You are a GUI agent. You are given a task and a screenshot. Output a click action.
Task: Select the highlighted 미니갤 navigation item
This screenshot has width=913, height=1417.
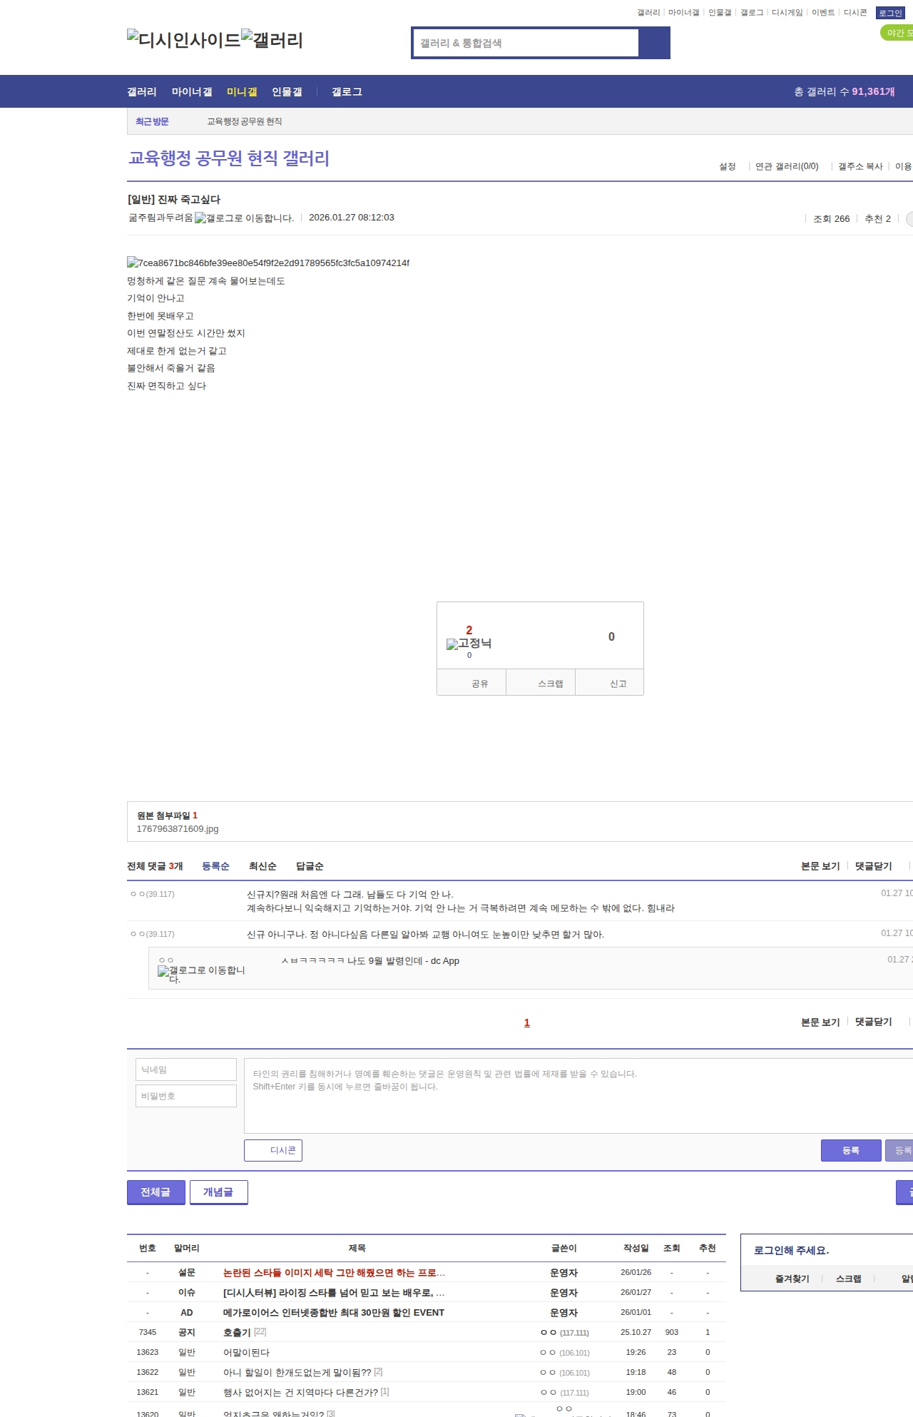pos(242,91)
